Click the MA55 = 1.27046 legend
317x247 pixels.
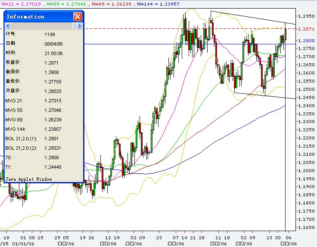66,4
